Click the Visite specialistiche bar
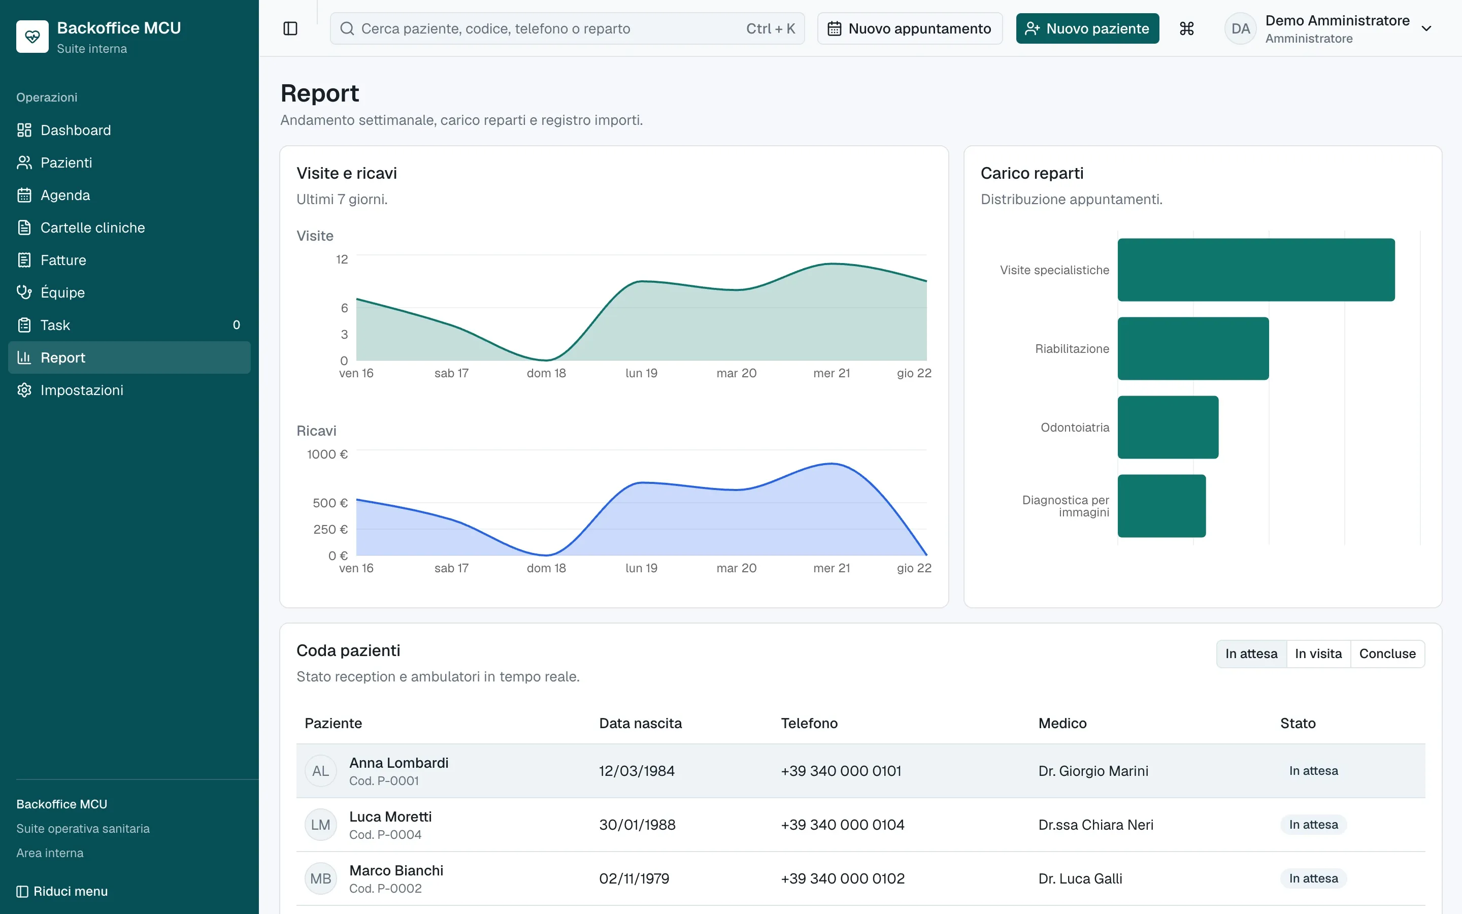1462x914 pixels. coord(1256,270)
